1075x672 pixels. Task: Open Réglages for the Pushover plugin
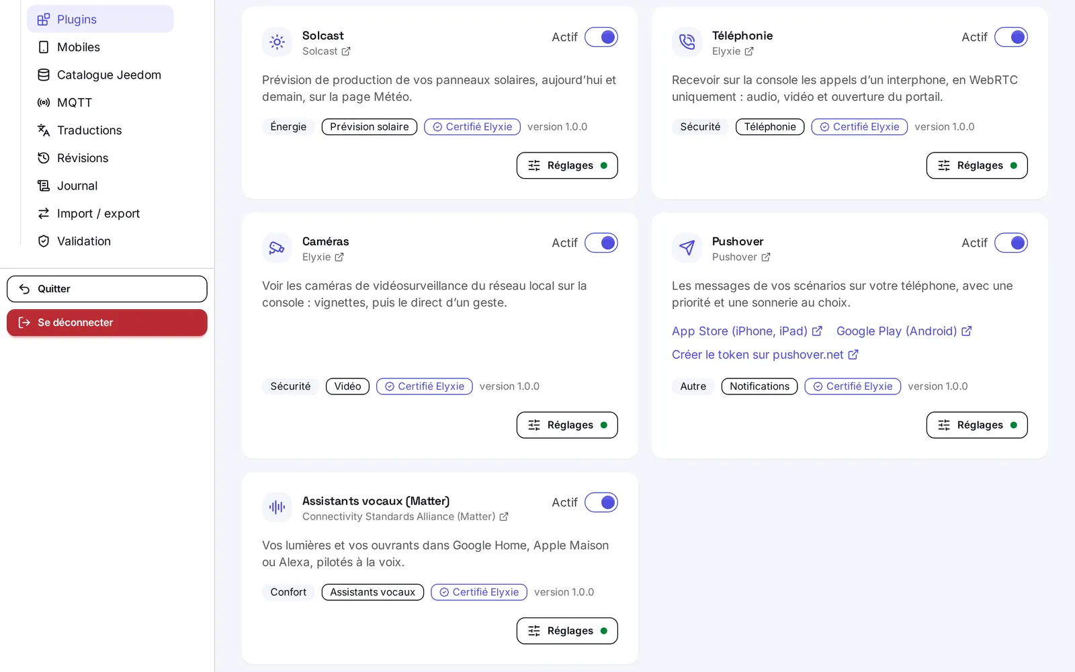tap(977, 425)
